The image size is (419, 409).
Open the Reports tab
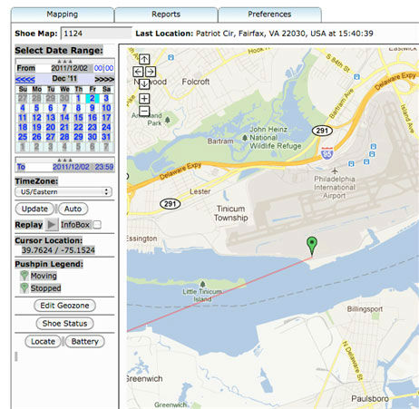pyautogui.click(x=166, y=15)
